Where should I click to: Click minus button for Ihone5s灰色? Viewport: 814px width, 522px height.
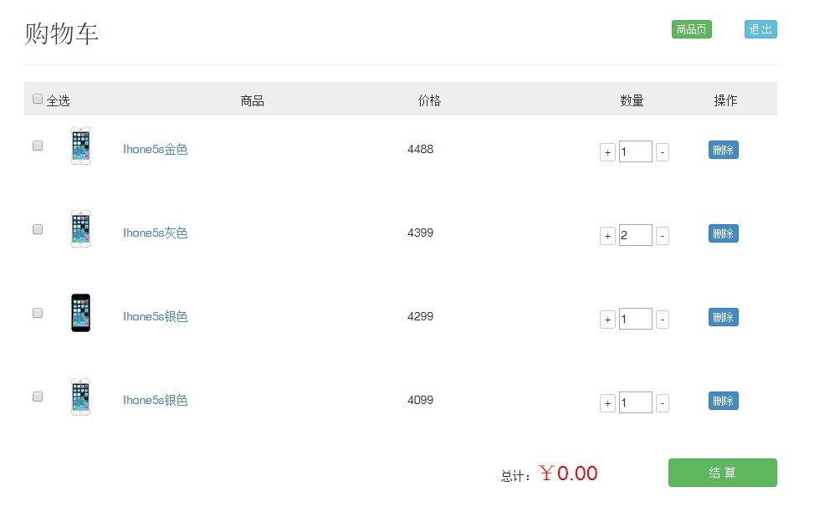tap(662, 236)
